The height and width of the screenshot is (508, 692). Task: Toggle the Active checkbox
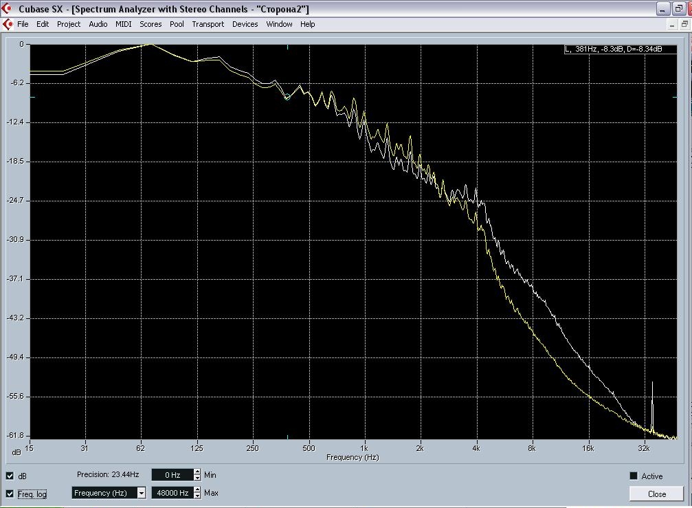coord(634,476)
